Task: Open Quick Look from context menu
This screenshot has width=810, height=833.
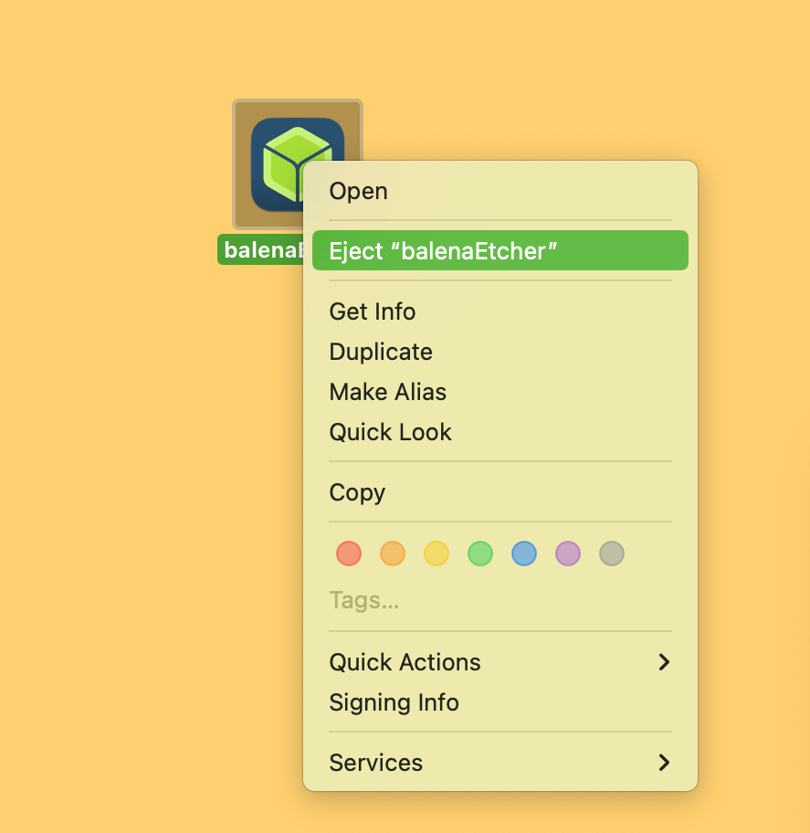Action: 500,432
